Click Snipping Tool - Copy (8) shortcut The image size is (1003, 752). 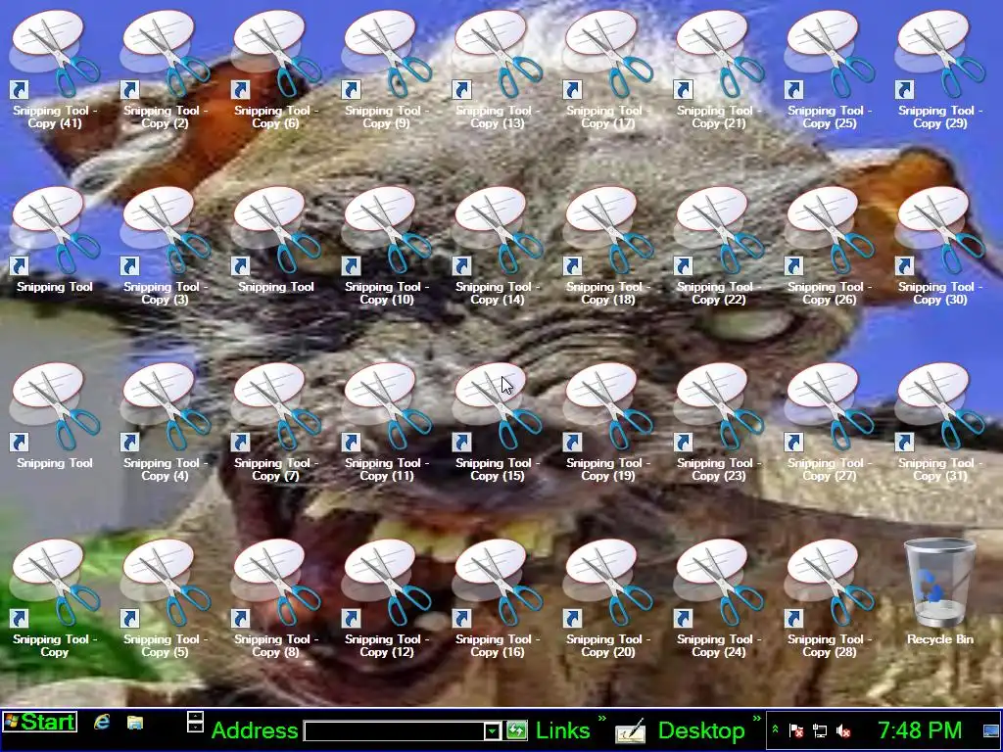pyautogui.click(x=275, y=598)
